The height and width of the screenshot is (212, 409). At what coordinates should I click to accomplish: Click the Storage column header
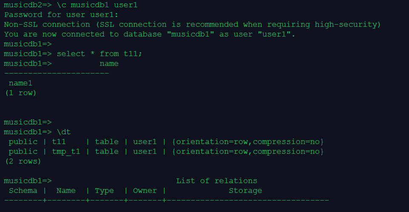coord(245,190)
